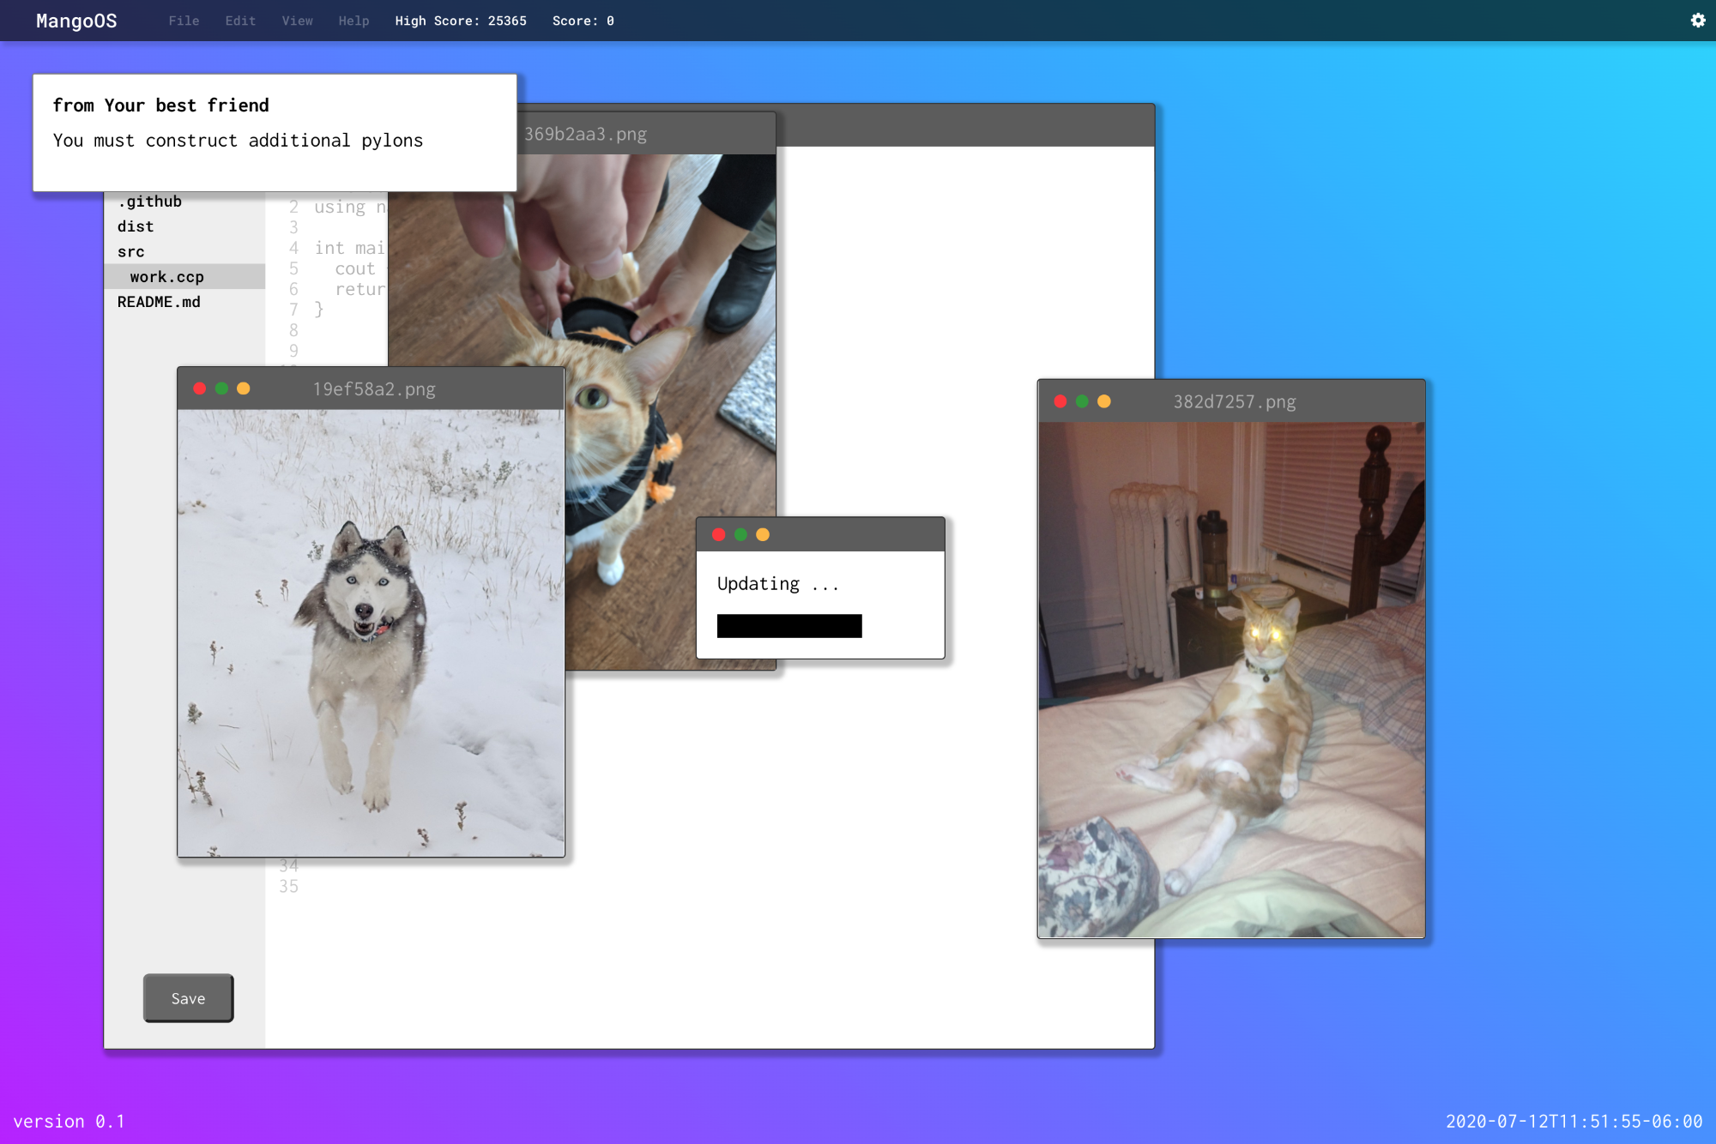
Task: Click red dot on 382d7257.png window
Action: (1060, 401)
